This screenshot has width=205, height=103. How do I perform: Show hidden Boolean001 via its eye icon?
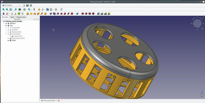8,32
